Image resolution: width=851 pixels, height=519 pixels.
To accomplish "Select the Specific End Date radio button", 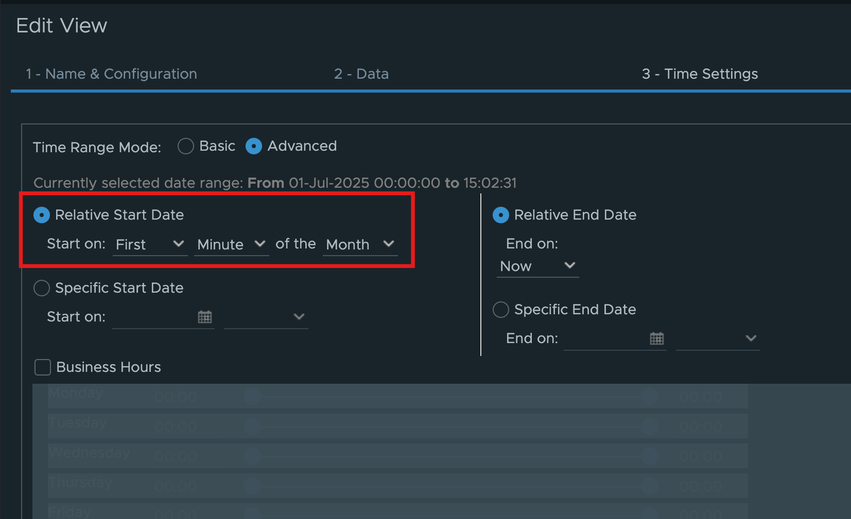I will [x=501, y=310].
